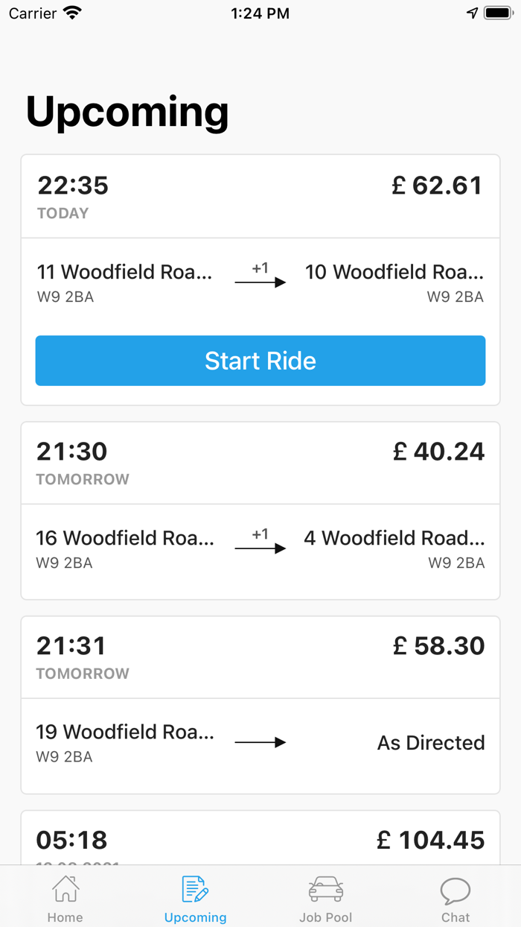Viewport: 521px width, 927px height.
Task: Switch to the Chat tab label
Action: [456, 917]
